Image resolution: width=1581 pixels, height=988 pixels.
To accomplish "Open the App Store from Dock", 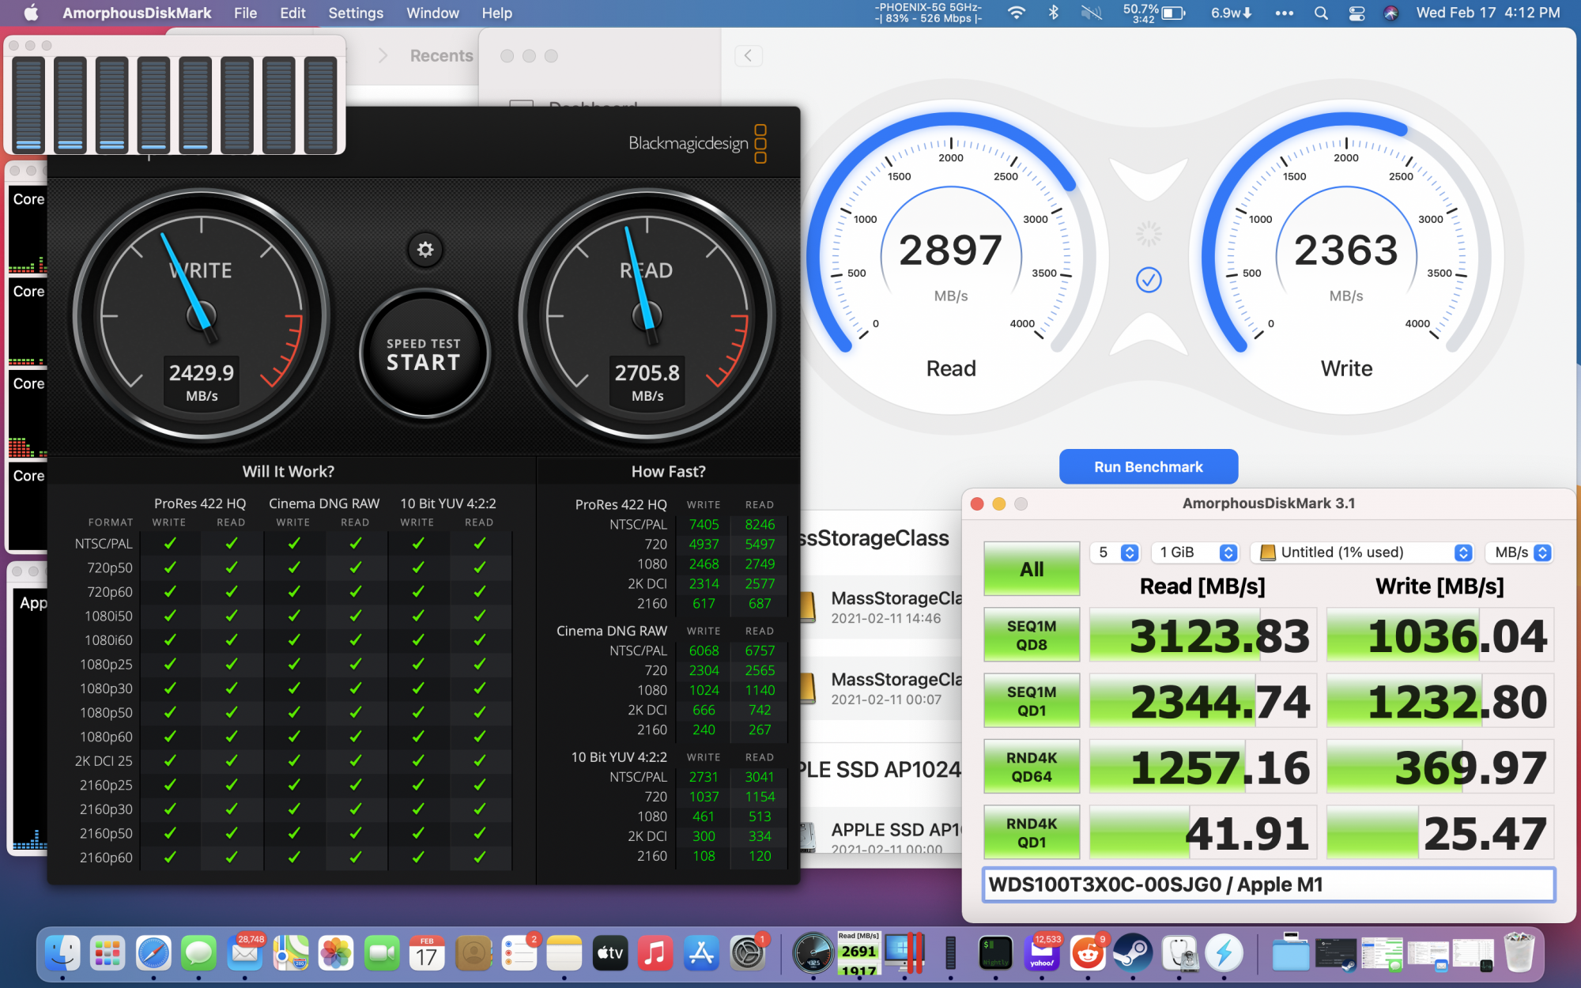I will 701,953.
